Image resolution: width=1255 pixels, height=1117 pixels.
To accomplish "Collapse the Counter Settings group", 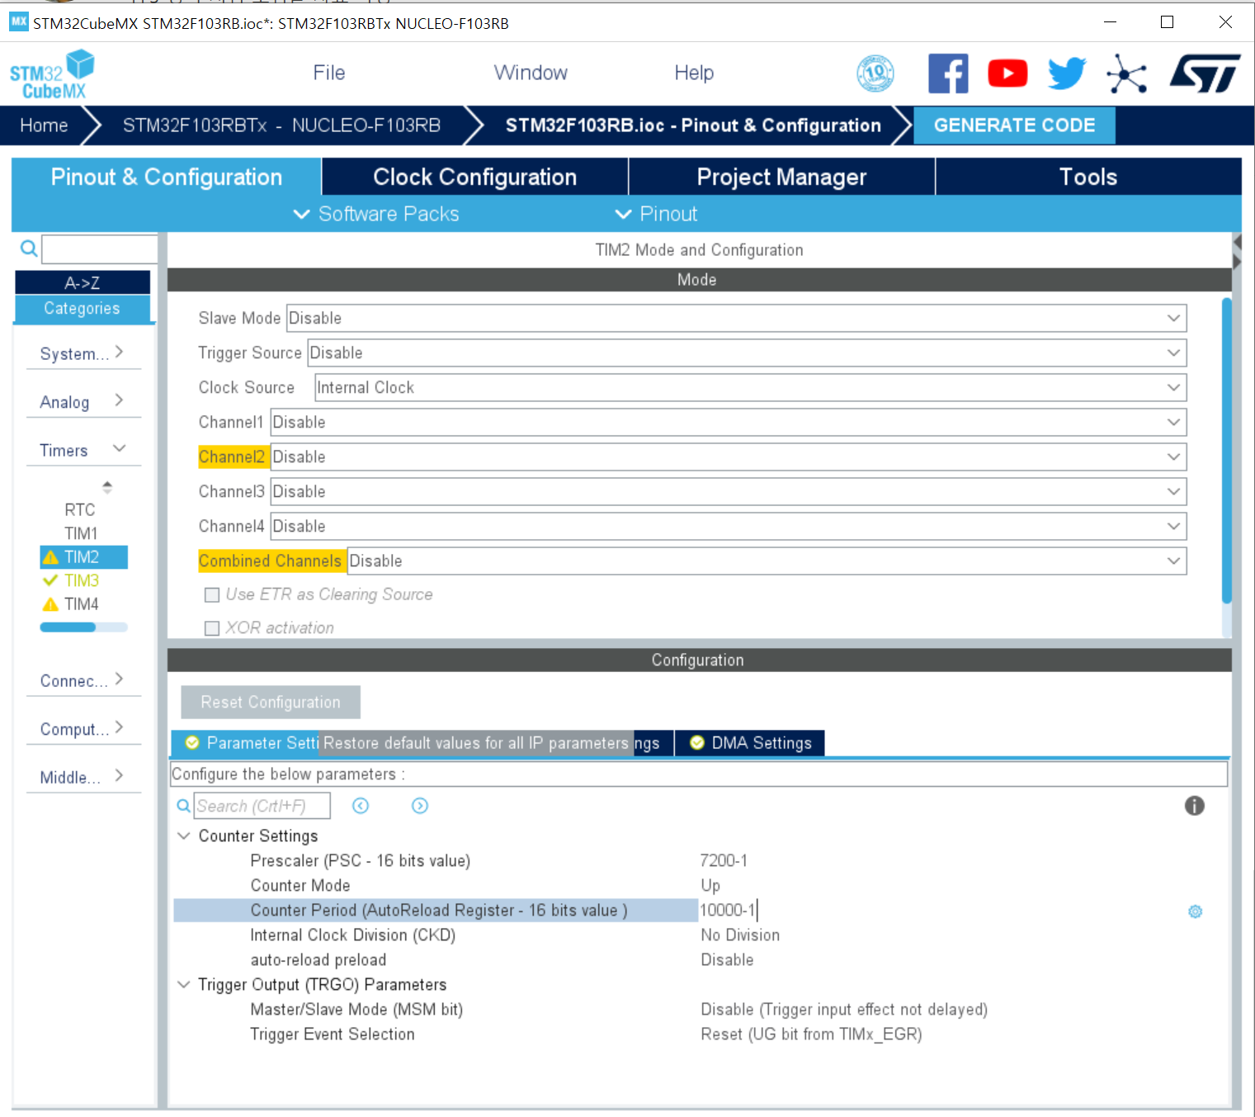I will click(x=184, y=836).
